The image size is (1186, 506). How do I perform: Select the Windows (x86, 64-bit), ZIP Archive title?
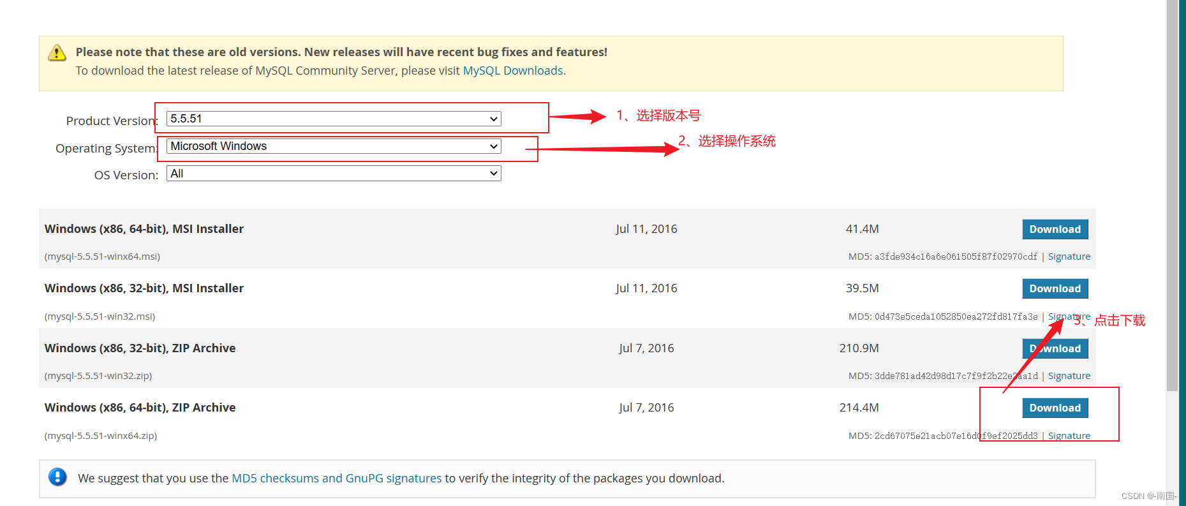(x=140, y=408)
